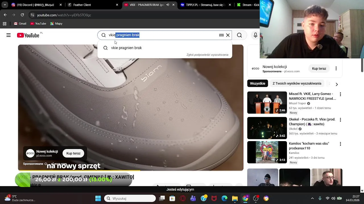Reload the page with the refresh icon

coord(22,15)
